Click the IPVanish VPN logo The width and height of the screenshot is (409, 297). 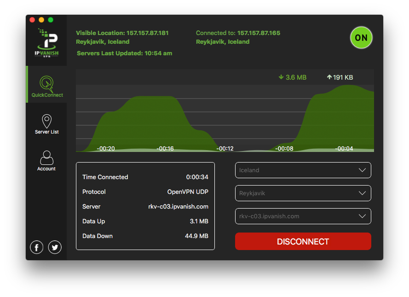tap(46, 42)
